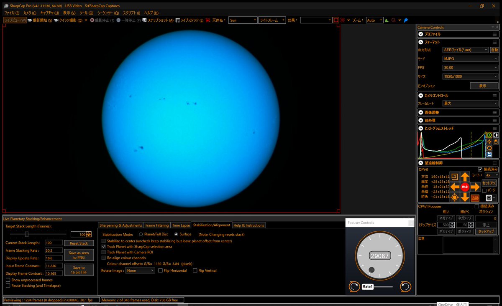Screen dimensions: 502x306
Task: Click ピンオプション 表示... button
Action: 484,86
